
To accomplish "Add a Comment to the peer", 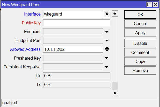I will (x=140, y=52).
